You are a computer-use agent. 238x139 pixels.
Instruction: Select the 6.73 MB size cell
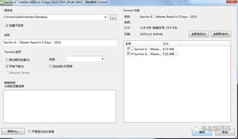(168, 49)
